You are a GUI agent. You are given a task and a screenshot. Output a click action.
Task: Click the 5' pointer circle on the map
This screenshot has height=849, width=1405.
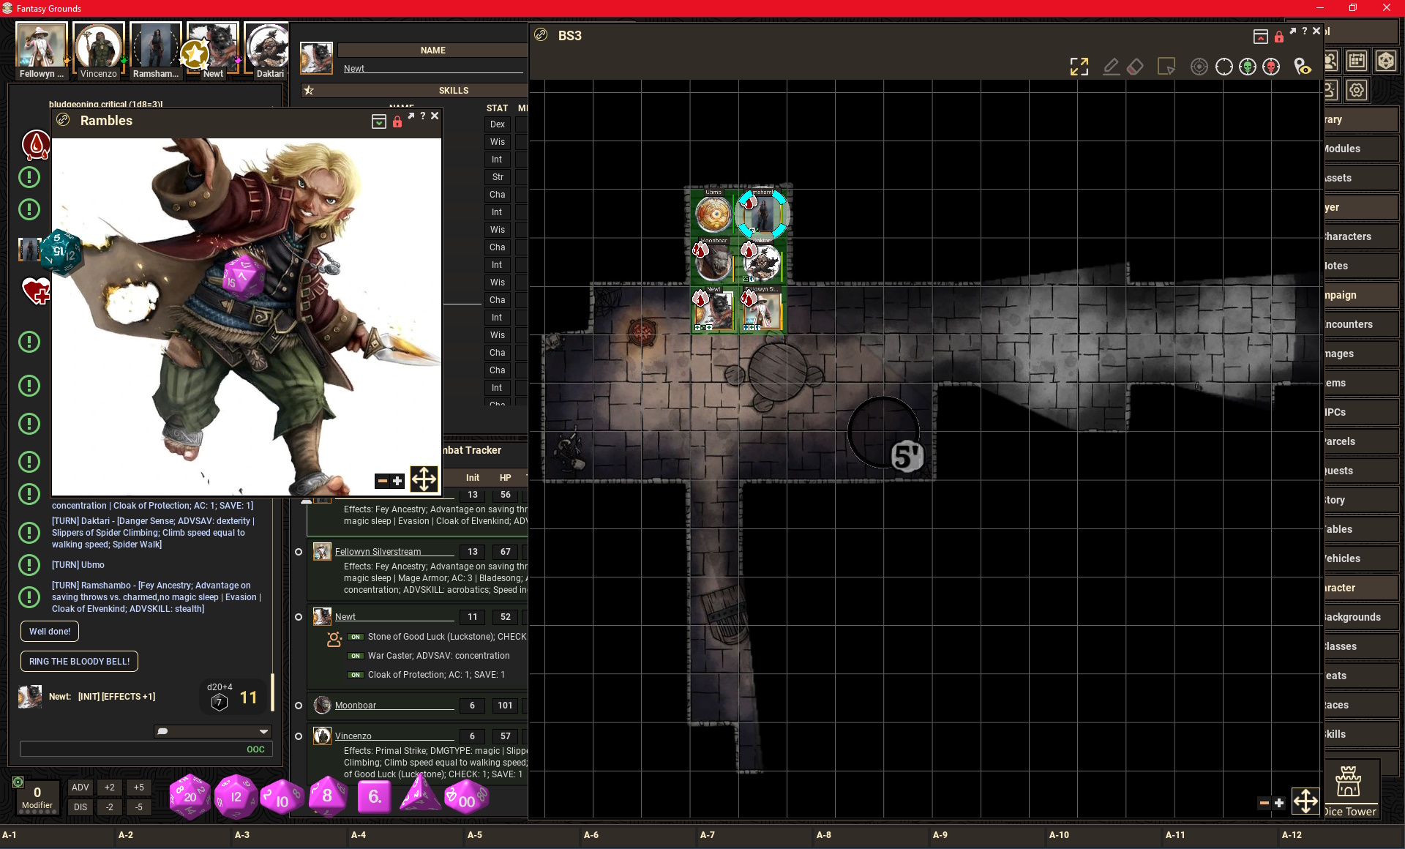coord(883,433)
